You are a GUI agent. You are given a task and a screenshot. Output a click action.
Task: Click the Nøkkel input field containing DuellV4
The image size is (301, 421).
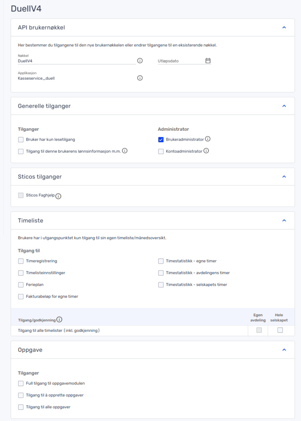tap(77, 61)
